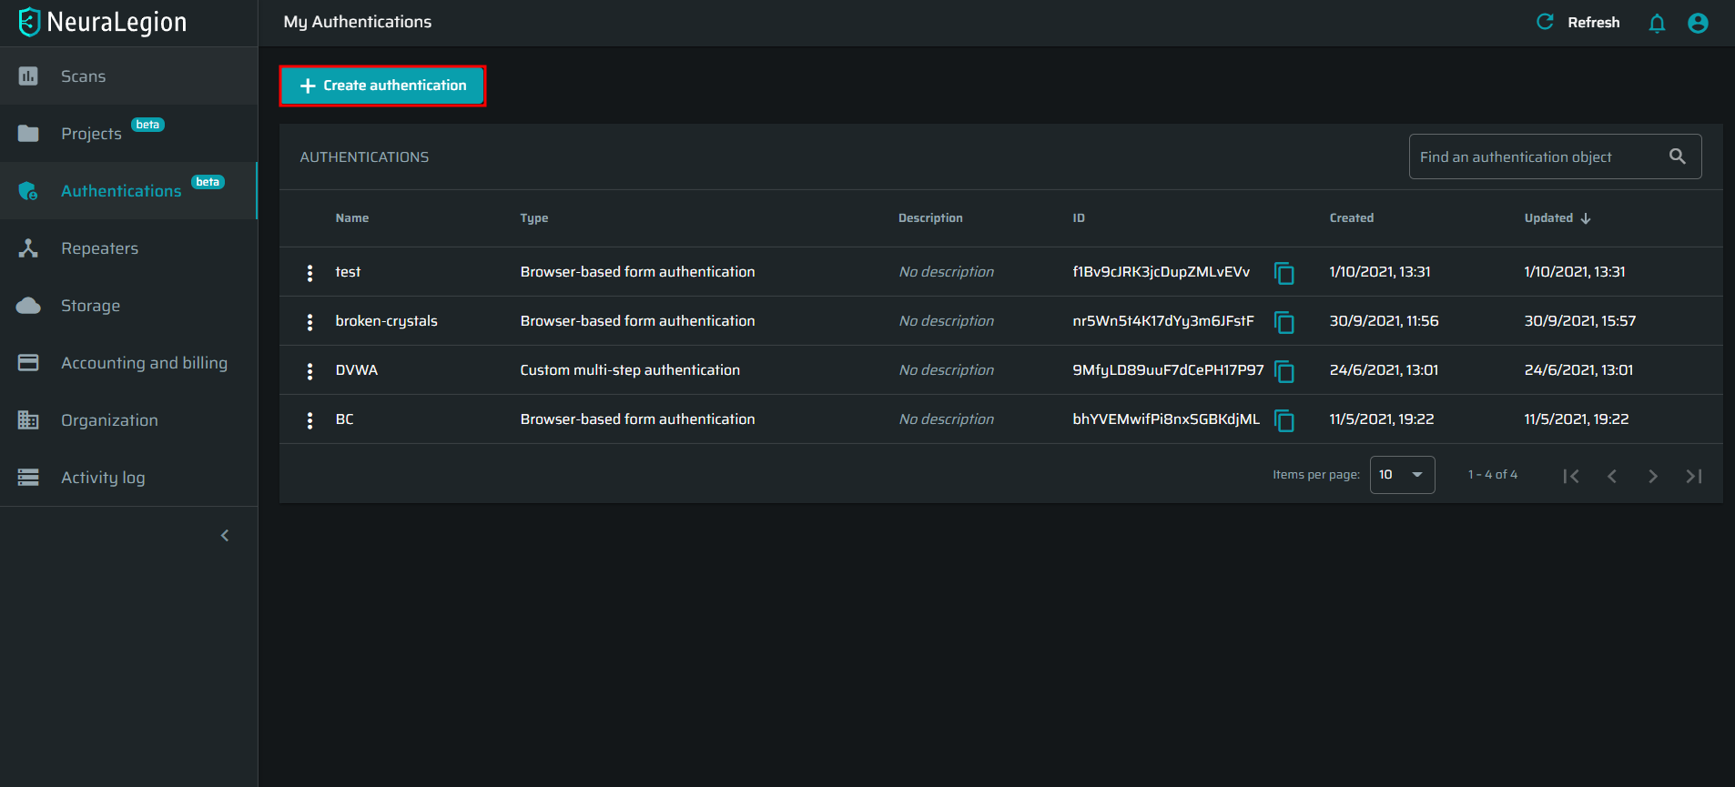1735x787 pixels.
Task: Click the Authentications shield icon
Action: tap(28, 191)
